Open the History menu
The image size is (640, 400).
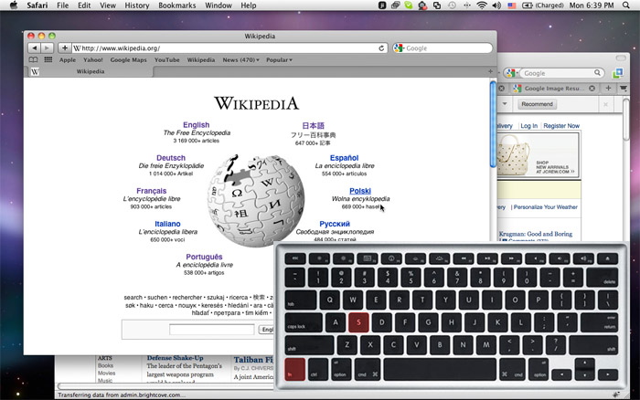coord(137,5)
